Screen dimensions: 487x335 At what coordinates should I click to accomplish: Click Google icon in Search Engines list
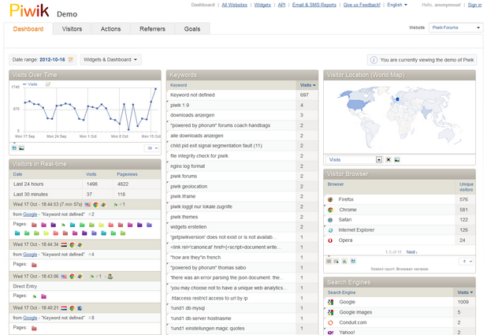(330, 302)
